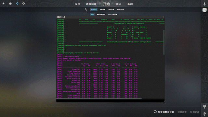Go to the home screen icon

click(x=4, y=4)
